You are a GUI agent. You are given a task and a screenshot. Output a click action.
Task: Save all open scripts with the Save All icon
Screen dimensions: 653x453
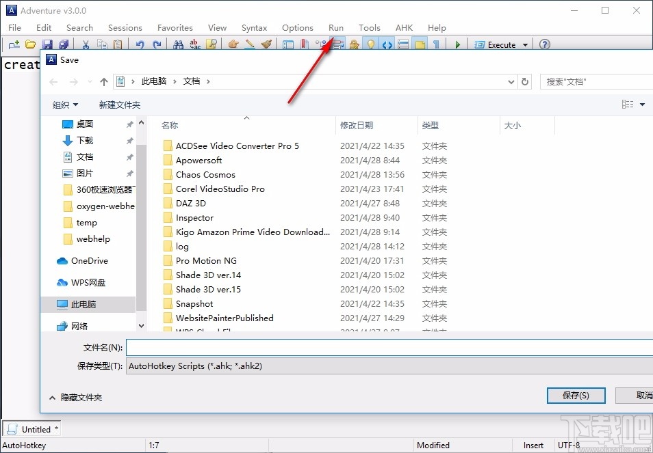(62, 44)
